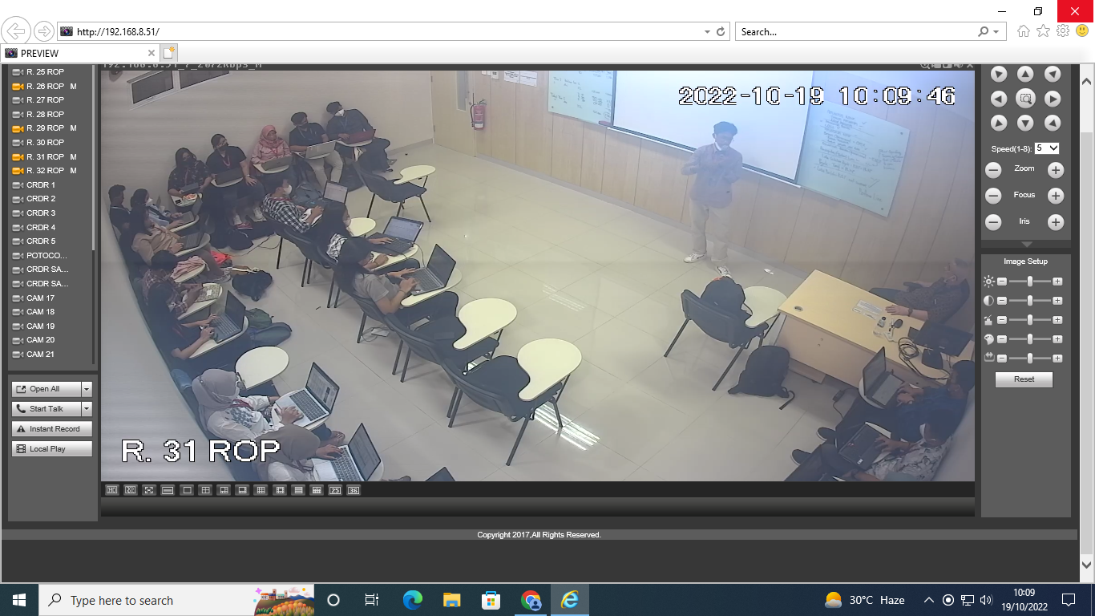Select R. 25 ROP camera in list
The width and height of the screenshot is (1095, 616).
pos(45,72)
